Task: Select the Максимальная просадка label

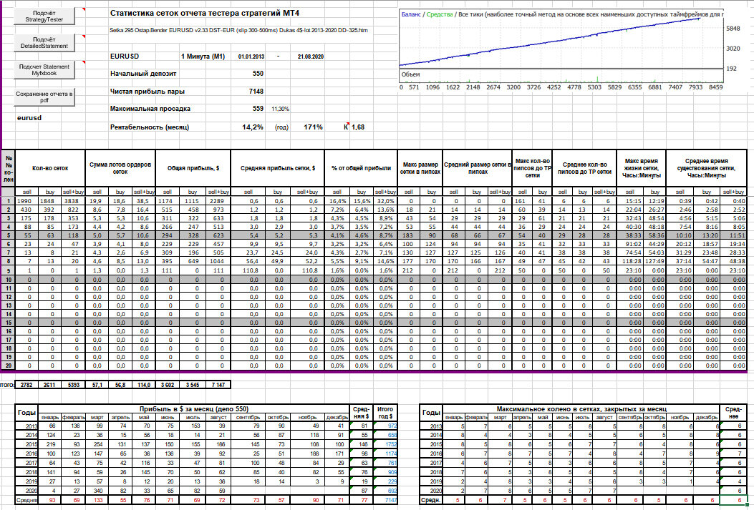Action: pos(150,109)
